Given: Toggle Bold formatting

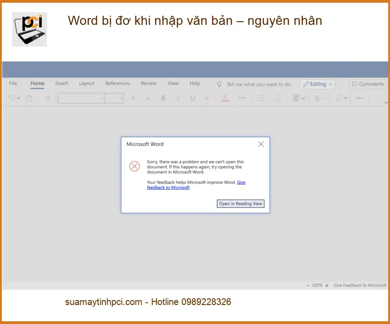Looking at the screenshot, I should [163, 98].
